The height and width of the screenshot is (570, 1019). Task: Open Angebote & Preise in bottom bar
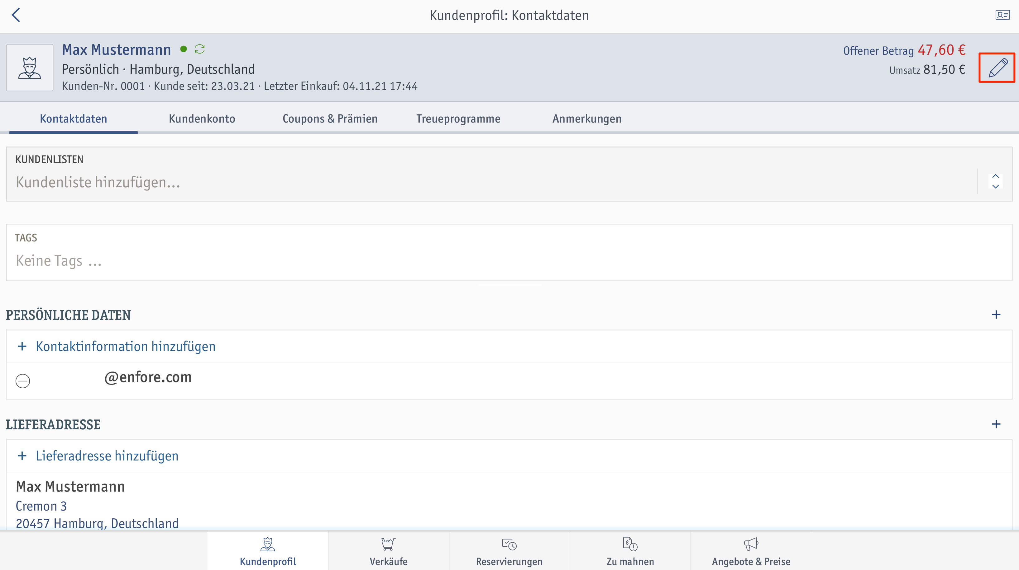[751, 551]
